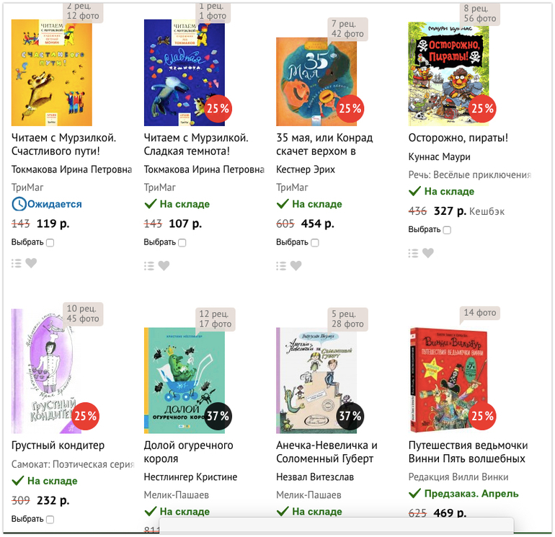Mark Выбрать checkbox for Грустный кондитер

coord(50,519)
